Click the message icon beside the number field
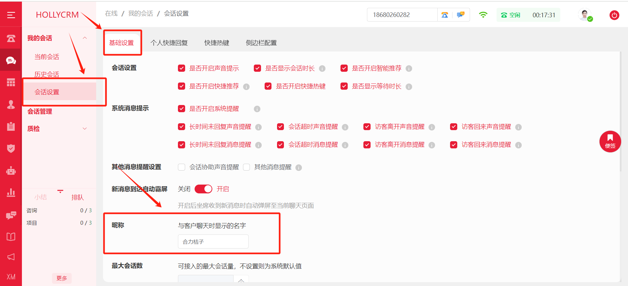 point(461,15)
